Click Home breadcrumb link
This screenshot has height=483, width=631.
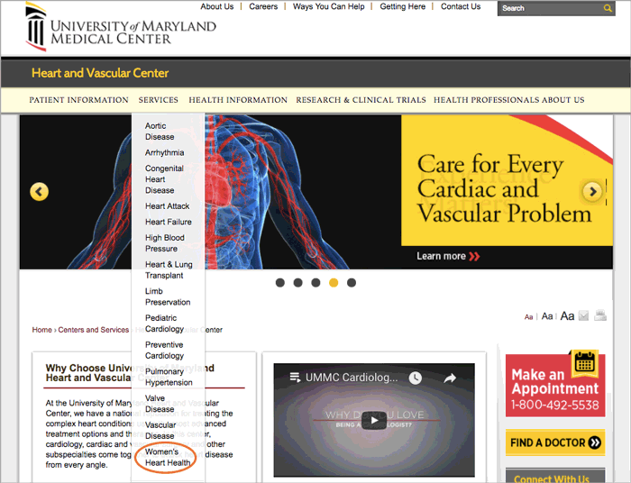tap(41, 330)
